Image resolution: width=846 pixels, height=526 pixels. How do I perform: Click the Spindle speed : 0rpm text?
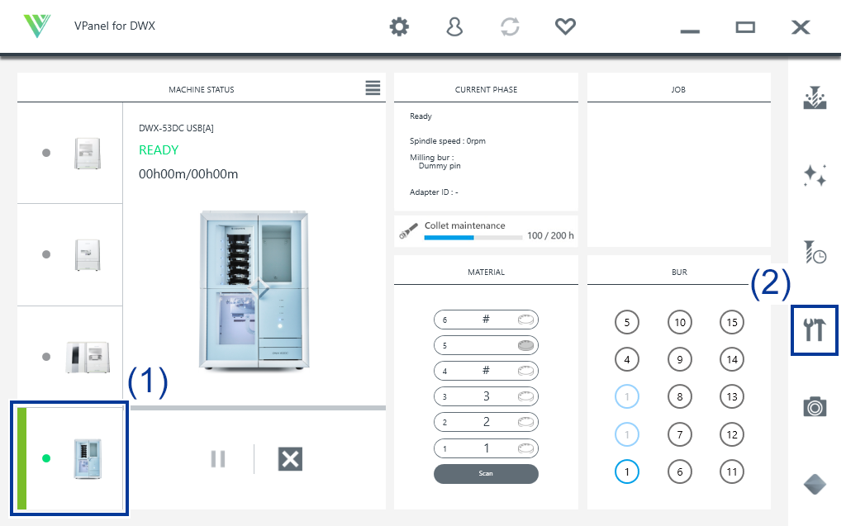tap(447, 141)
